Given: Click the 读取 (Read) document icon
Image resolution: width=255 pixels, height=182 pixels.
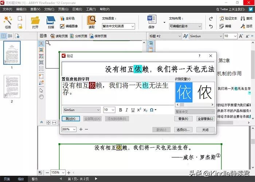Looking at the screenshot, I should pyautogui.click(x=91, y=22).
